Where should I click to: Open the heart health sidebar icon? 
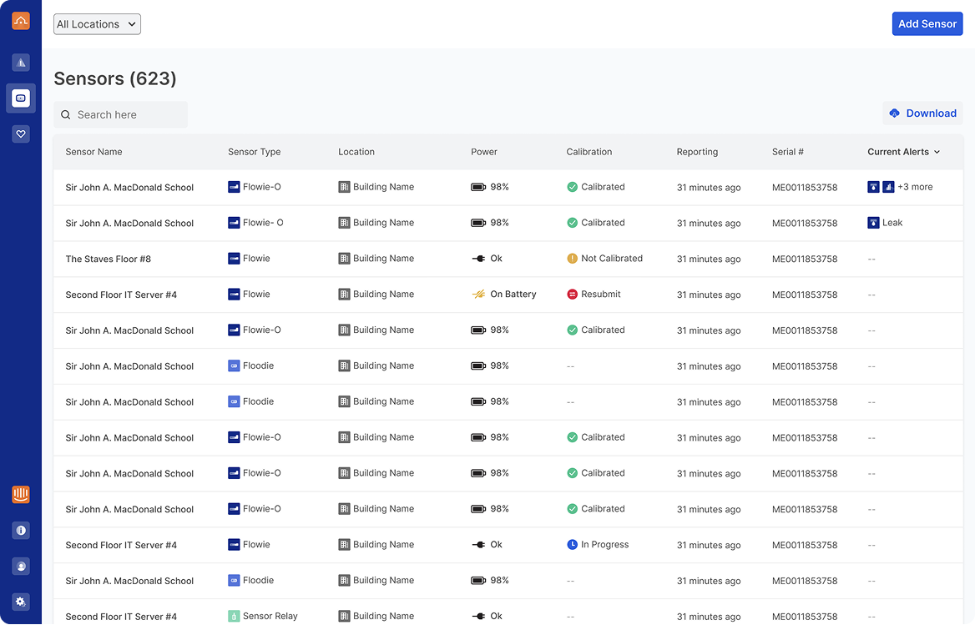pos(21,134)
